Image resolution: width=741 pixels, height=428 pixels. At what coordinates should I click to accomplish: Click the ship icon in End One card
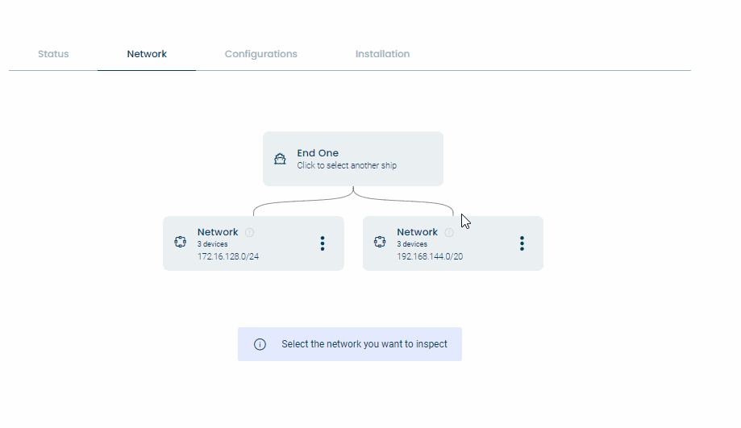click(x=280, y=159)
